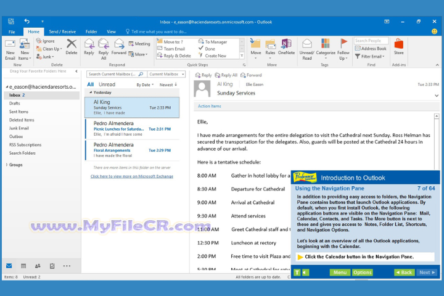Click the smiley feedback icon

click(x=434, y=31)
